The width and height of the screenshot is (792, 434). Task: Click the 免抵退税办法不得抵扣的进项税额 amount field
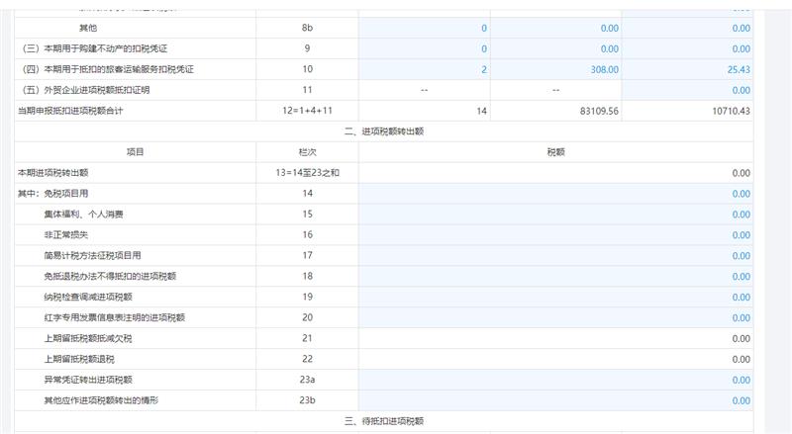click(554, 277)
